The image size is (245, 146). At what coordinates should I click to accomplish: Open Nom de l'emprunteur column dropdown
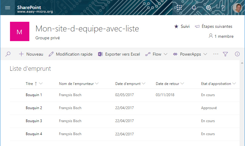coord(97,83)
